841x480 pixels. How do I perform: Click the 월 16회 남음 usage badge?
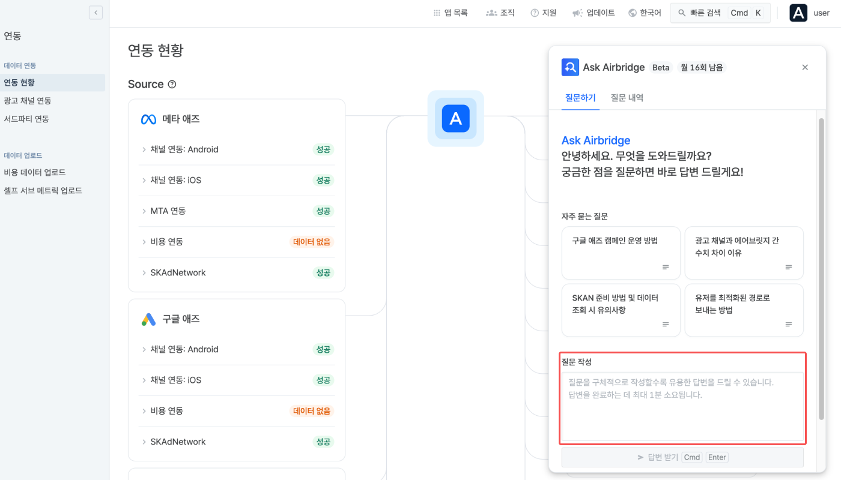702,67
